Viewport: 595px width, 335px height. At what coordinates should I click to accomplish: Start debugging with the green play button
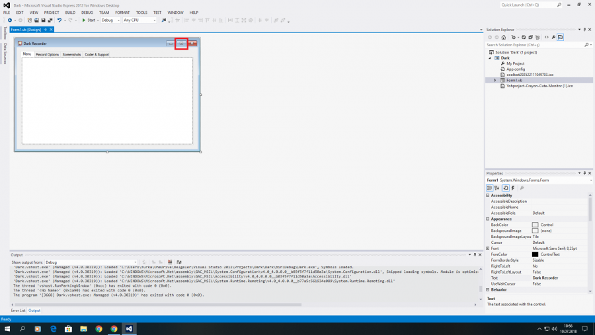tap(84, 20)
